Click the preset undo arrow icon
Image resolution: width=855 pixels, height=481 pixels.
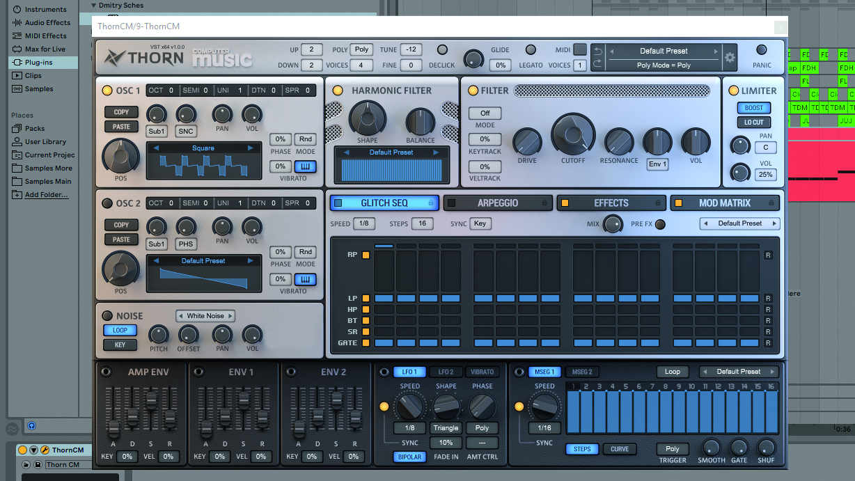coord(597,52)
